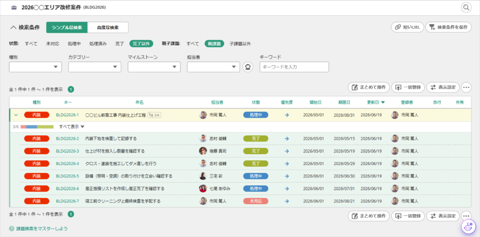Click 七尾 あゆみ avatar in BLDG2026-6 row
Image resolution: width=480 pixels, height=237 pixels.
coord(203,188)
